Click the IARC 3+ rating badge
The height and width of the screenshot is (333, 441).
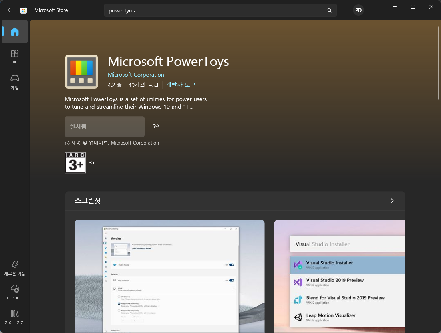75,163
